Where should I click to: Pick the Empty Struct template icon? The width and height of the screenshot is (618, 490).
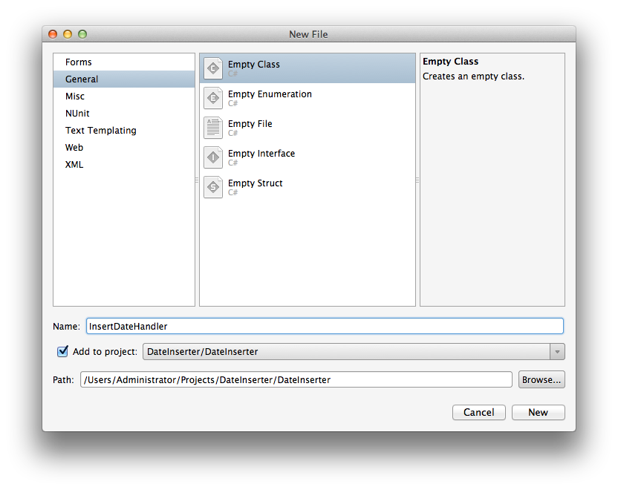point(213,186)
